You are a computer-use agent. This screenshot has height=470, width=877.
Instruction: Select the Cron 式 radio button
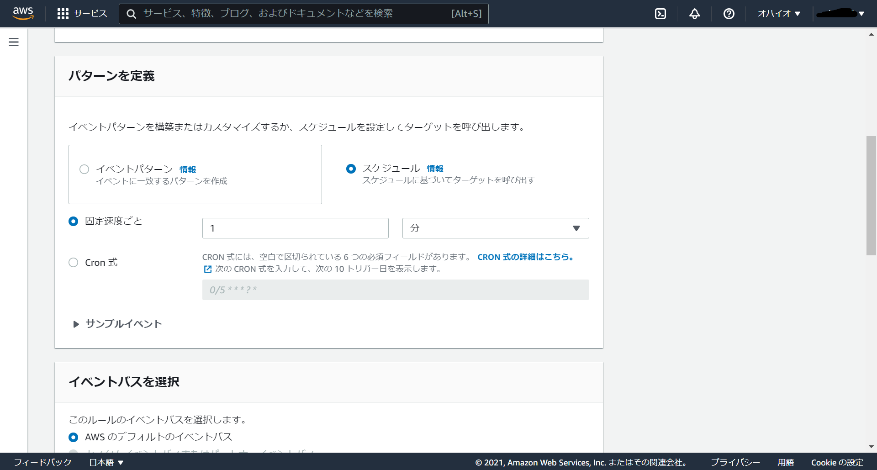(x=73, y=262)
